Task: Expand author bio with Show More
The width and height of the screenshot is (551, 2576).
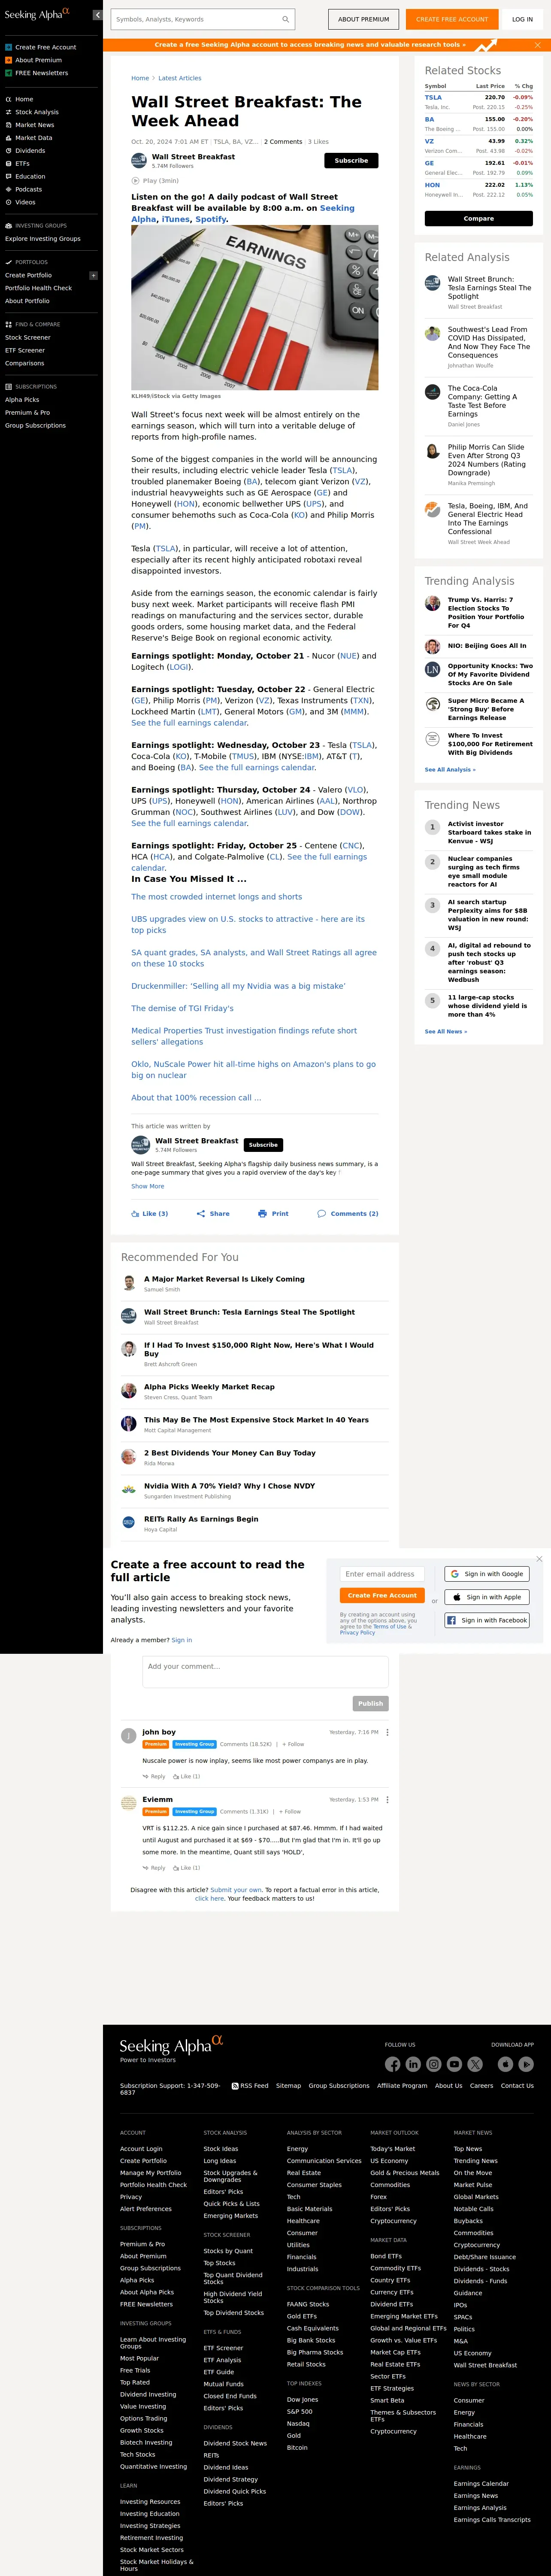Action: [148, 1186]
